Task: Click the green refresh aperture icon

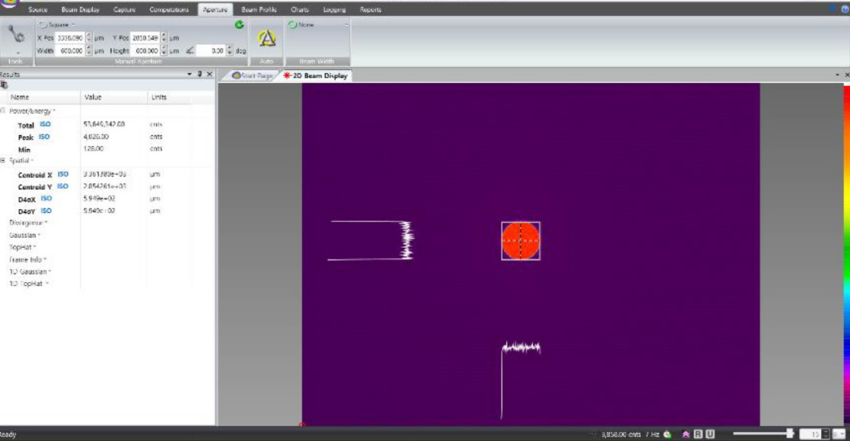Action: pos(239,25)
